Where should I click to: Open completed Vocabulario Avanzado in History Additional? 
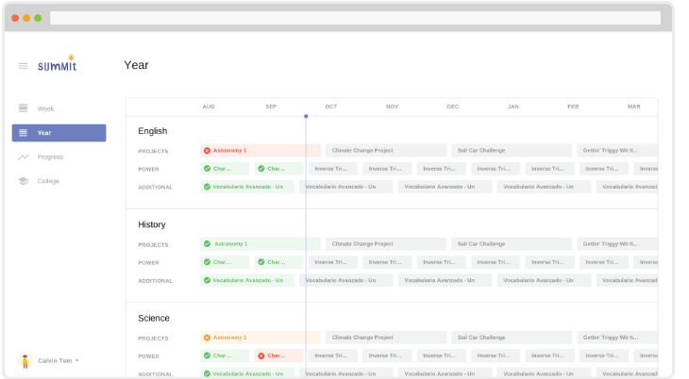pos(247,280)
